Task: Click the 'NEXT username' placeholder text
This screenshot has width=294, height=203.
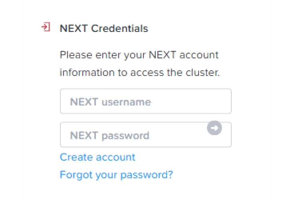Action: click(110, 102)
